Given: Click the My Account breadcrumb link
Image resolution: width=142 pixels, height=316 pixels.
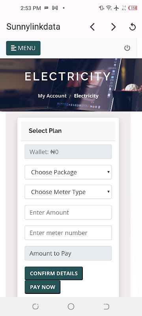Looking at the screenshot, I should coord(52,96).
